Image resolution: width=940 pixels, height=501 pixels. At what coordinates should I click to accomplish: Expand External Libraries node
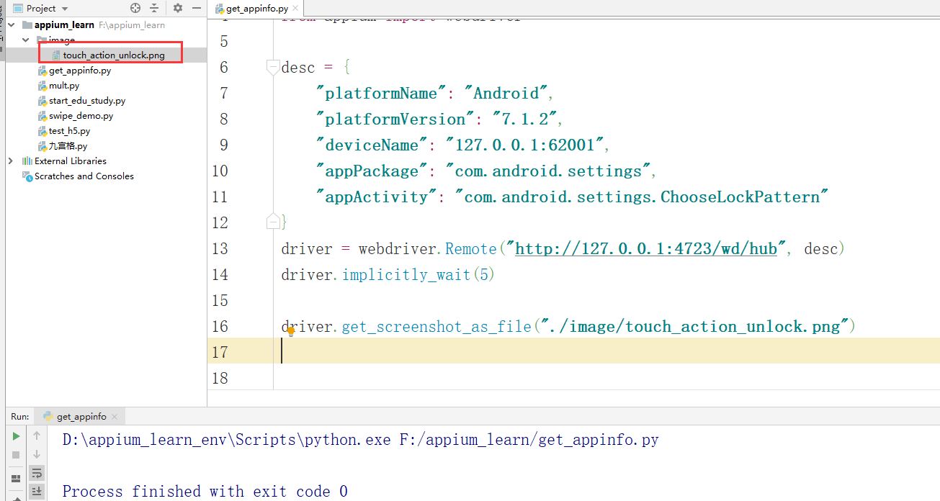pyautogui.click(x=10, y=161)
